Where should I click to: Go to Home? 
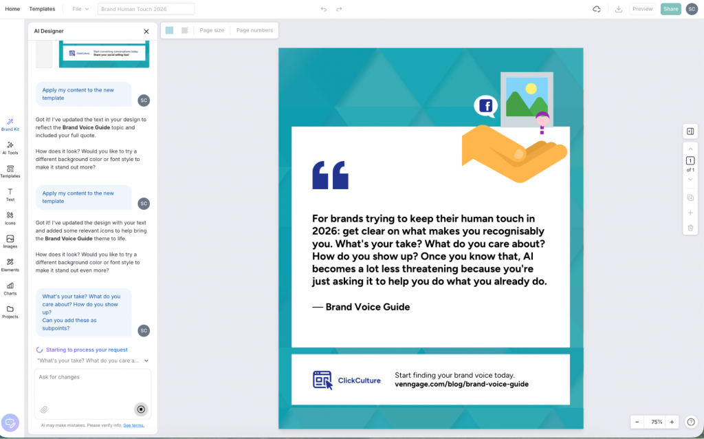click(x=12, y=9)
